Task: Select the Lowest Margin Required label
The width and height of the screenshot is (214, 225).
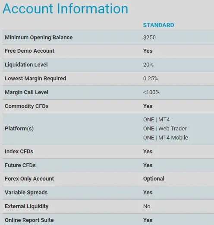Action: point(35,79)
